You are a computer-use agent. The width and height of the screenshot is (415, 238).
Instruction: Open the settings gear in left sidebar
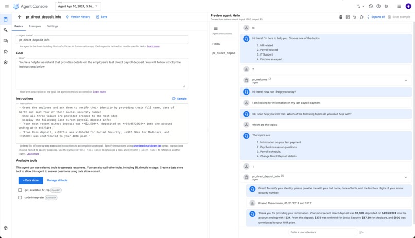[6, 62]
